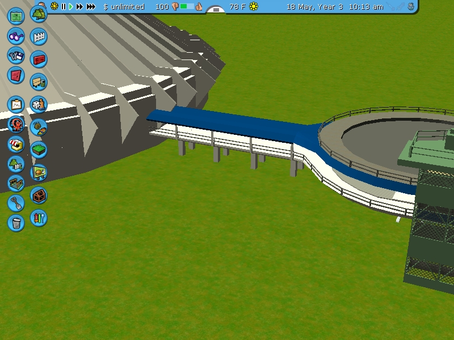The image size is (454, 340).
Task: Click the binoculars view options icon
Action: click(x=16, y=36)
